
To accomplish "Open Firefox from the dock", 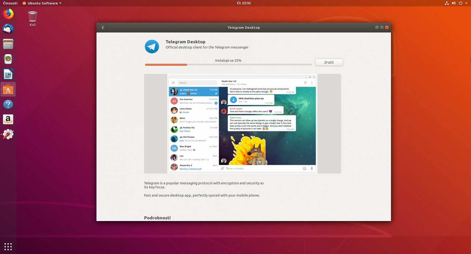I will pyautogui.click(x=8, y=14).
